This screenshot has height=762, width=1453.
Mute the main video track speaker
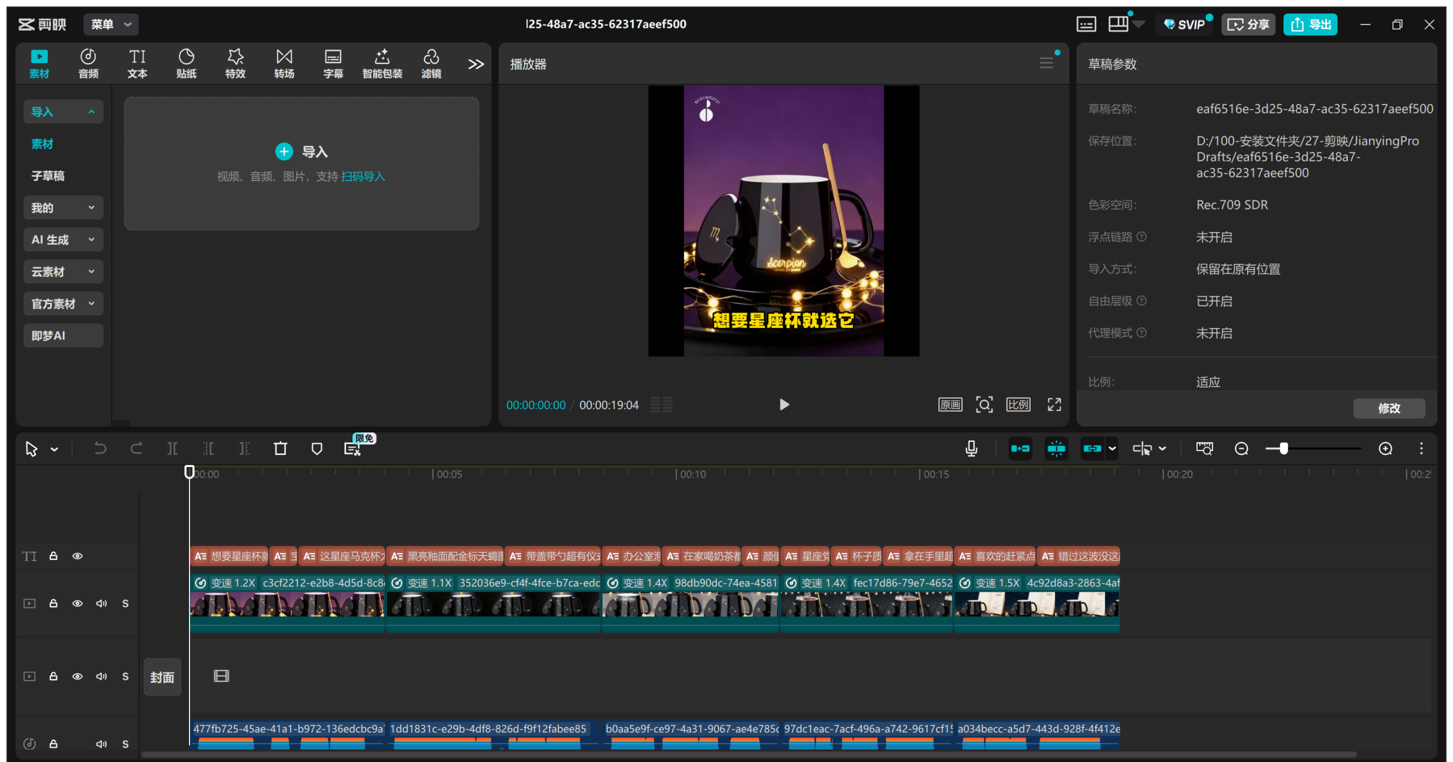tap(101, 603)
